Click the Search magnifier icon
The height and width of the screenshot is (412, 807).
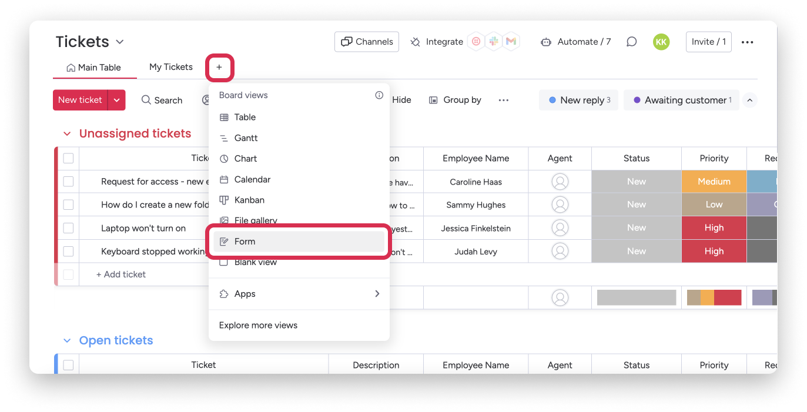click(x=146, y=100)
